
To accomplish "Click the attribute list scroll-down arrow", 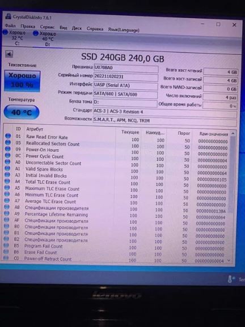I will click(229, 260).
